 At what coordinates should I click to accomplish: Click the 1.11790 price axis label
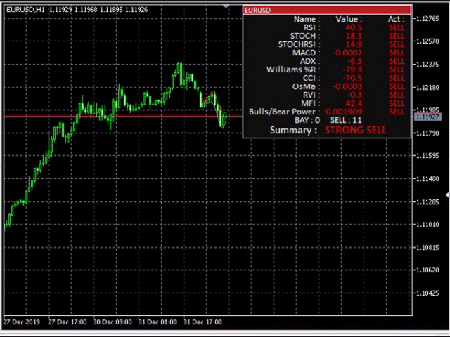pos(427,133)
